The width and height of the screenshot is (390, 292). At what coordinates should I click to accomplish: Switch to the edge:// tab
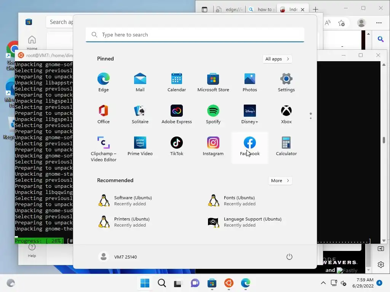tap(230, 10)
